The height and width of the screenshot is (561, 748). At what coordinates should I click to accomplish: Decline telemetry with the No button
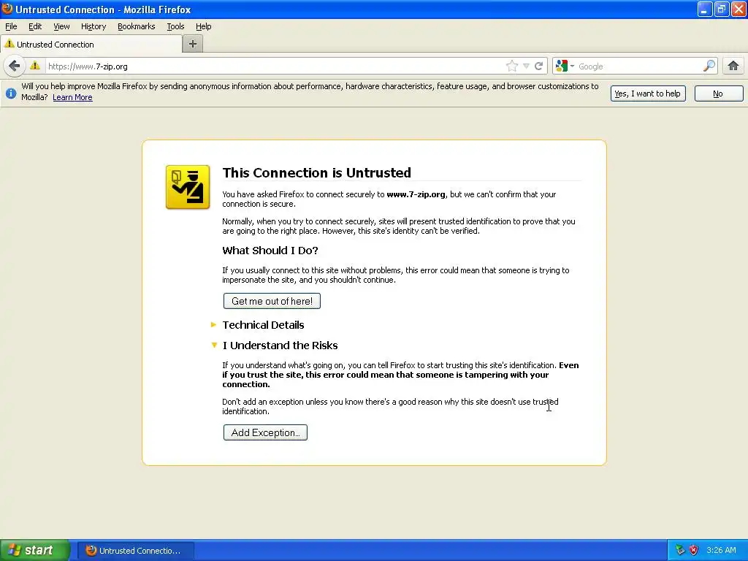(x=719, y=93)
